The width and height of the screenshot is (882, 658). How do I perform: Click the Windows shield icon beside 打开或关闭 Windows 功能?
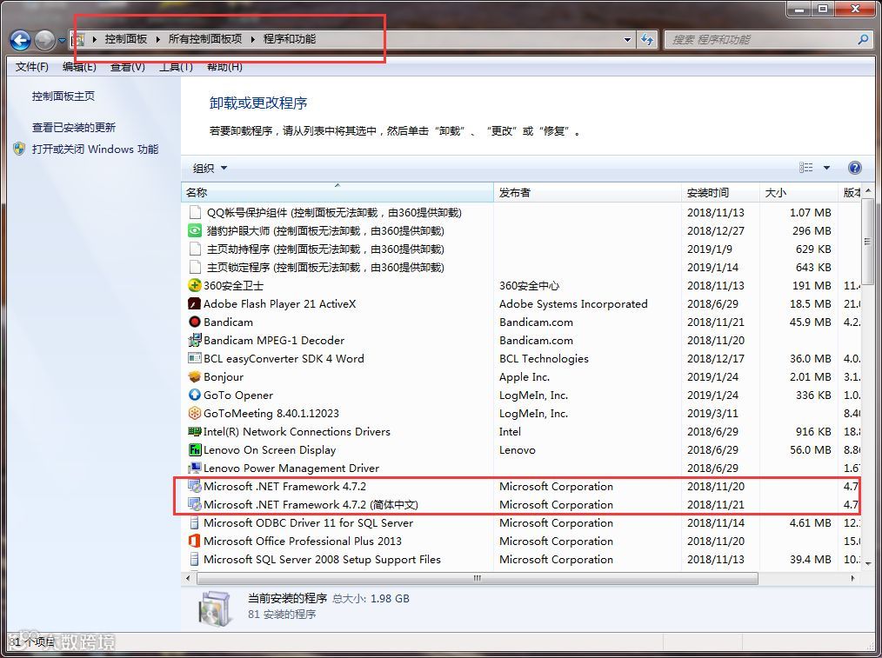[19, 149]
